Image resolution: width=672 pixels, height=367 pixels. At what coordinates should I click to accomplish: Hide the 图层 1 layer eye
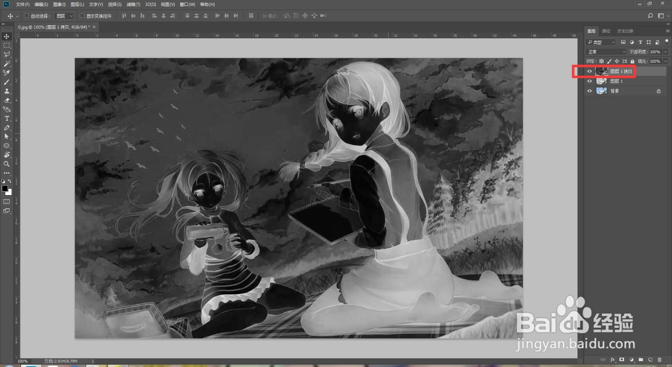(589, 81)
